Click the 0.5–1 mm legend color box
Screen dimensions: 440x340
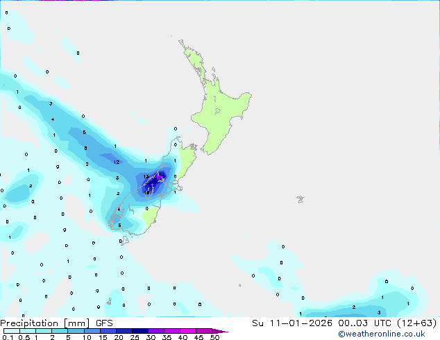tap(28, 331)
